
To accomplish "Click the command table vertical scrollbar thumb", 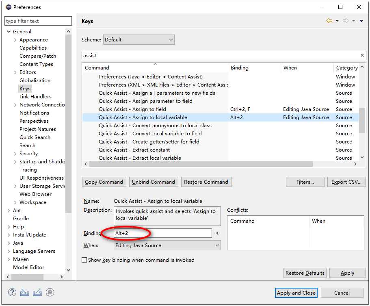I will click(x=362, y=120).
